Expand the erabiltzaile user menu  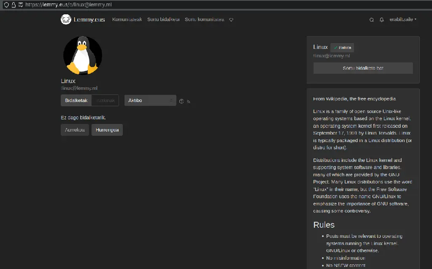click(403, 19)
